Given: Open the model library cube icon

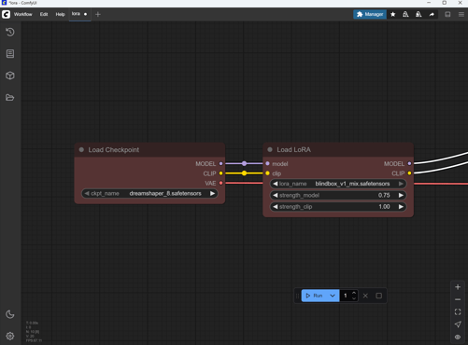Looking at the screenshot, I should point(10,76).
